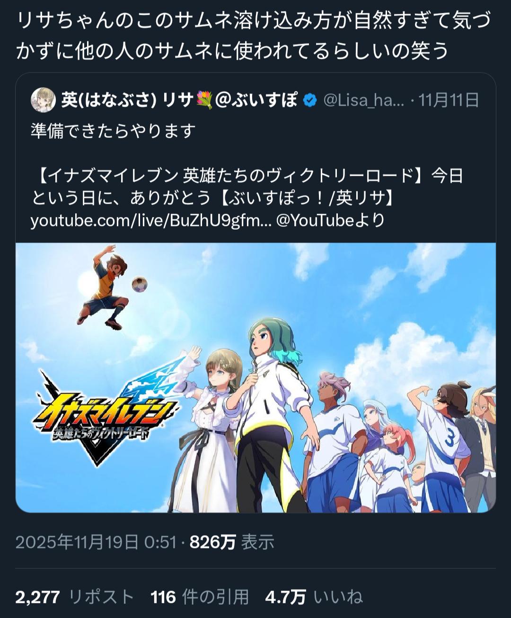Open the Inazuma Eleven thumbnail image
This screenshot has height=618, width=511.
(x=255, y=377)
